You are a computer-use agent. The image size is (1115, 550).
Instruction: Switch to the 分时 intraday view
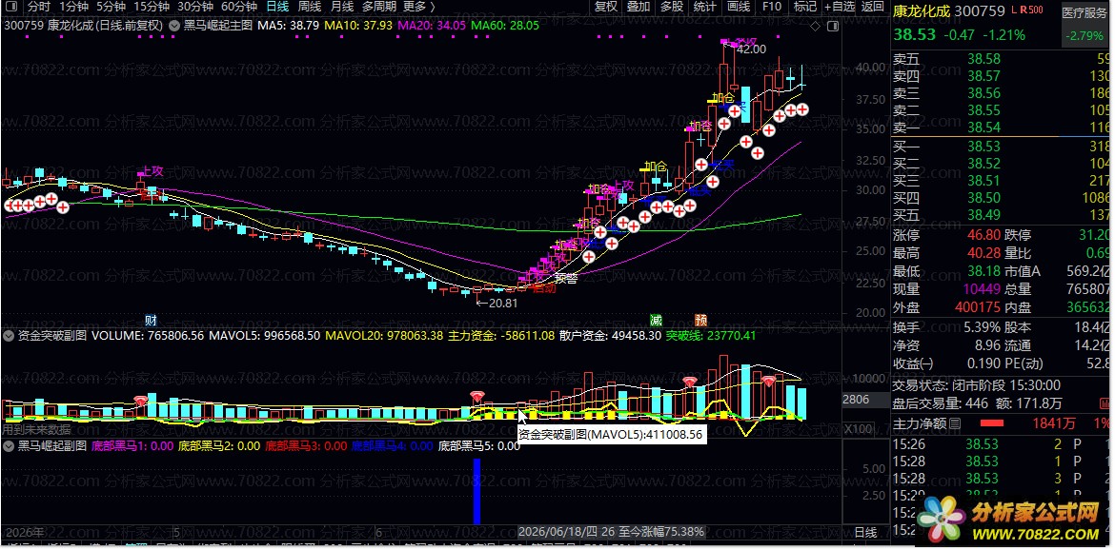[38, 7]
